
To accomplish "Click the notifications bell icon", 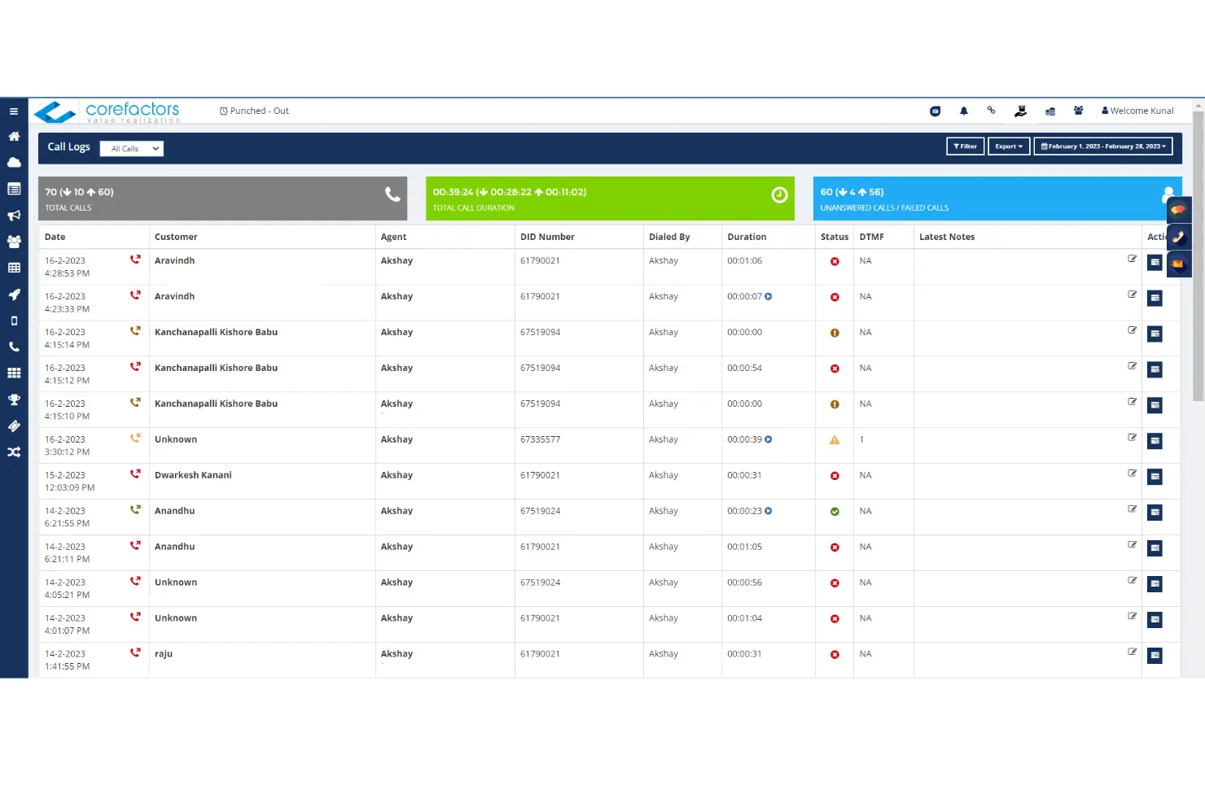I will point(963,111).
